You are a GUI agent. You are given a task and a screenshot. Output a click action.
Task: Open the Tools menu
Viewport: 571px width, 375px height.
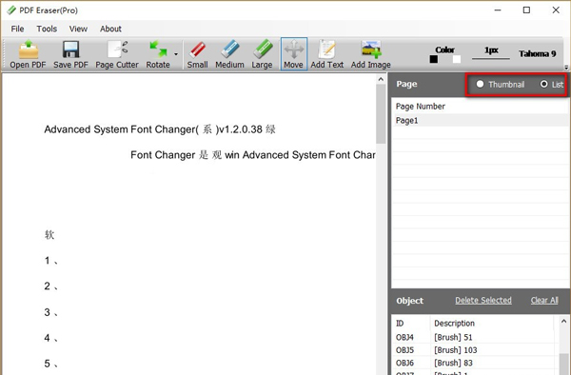[x=47, y=29]
